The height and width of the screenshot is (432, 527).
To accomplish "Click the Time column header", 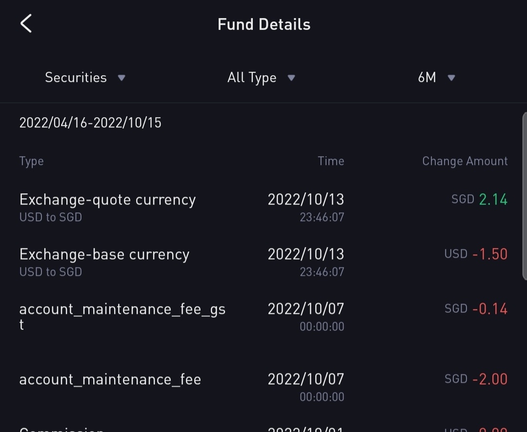I will click(x=331, y=161).
